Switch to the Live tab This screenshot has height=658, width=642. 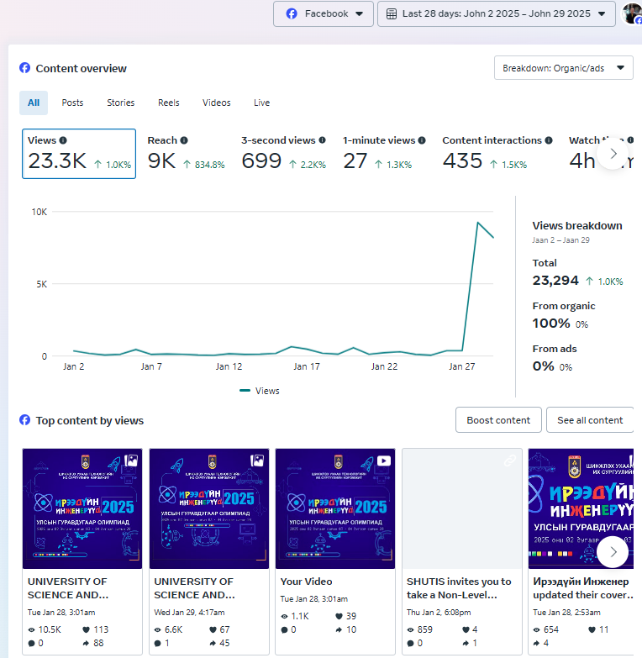tap(262, 103)
